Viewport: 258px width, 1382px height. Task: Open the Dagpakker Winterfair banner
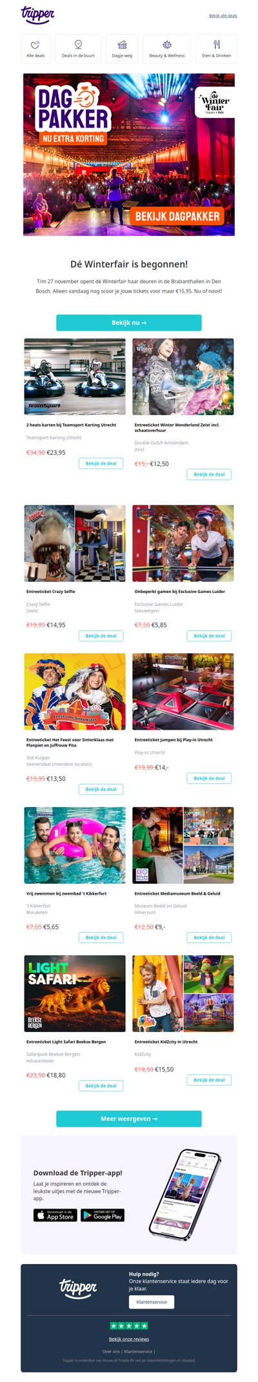(129, 155)
